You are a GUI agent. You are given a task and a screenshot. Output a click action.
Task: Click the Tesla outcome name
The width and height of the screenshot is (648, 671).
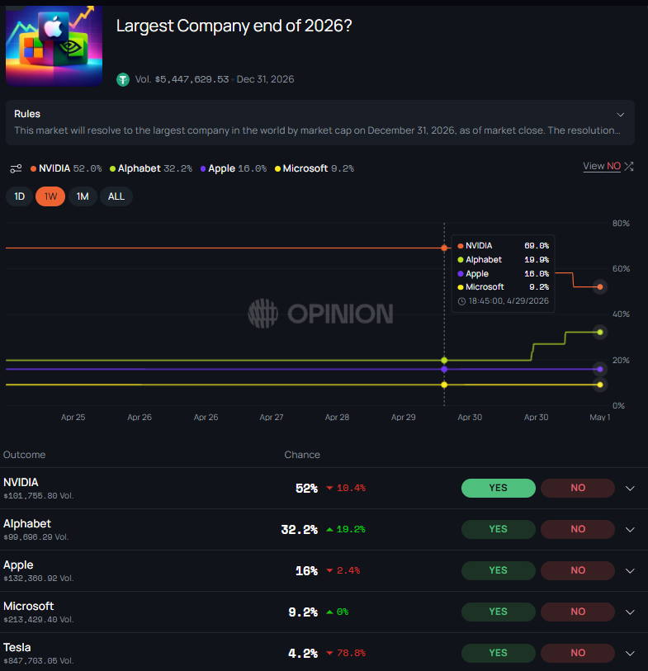pos(17,647)
